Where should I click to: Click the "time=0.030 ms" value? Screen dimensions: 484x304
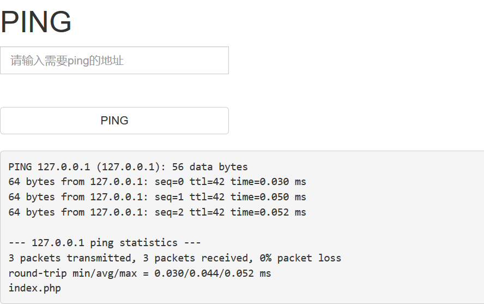pyautogui.click(x=268, y=182)
